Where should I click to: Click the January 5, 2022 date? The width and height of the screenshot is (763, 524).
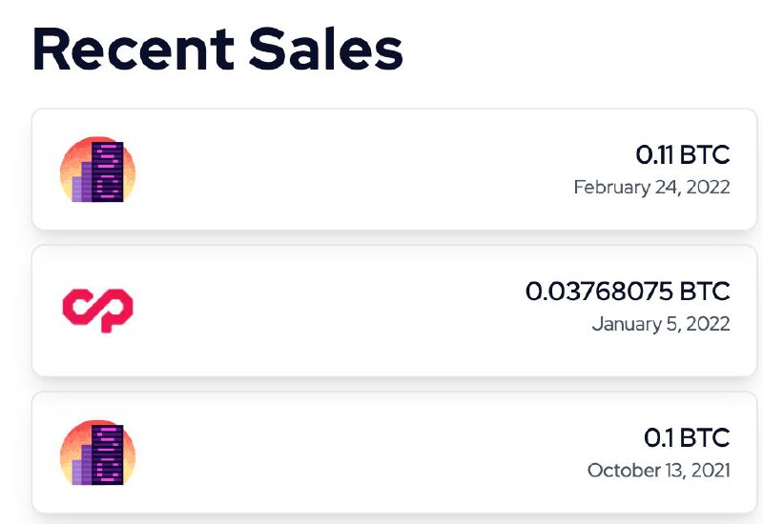click(x=661, y=324)
